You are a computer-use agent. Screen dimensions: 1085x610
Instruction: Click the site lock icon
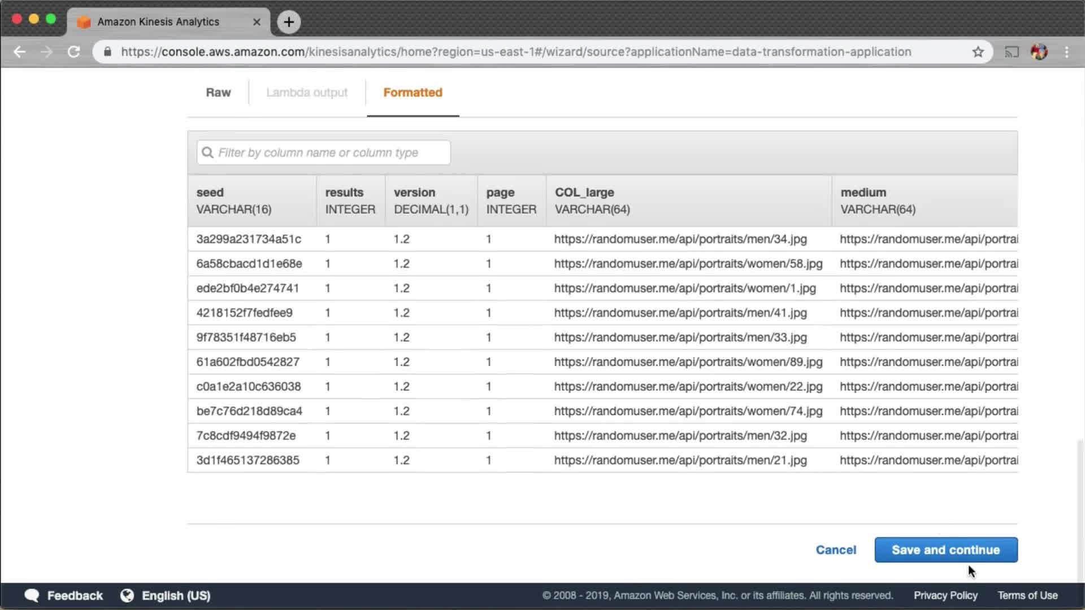pyautogui.click(x=107, y=52)
